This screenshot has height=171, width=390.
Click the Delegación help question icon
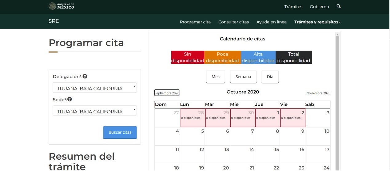click(x=85, y=76)
